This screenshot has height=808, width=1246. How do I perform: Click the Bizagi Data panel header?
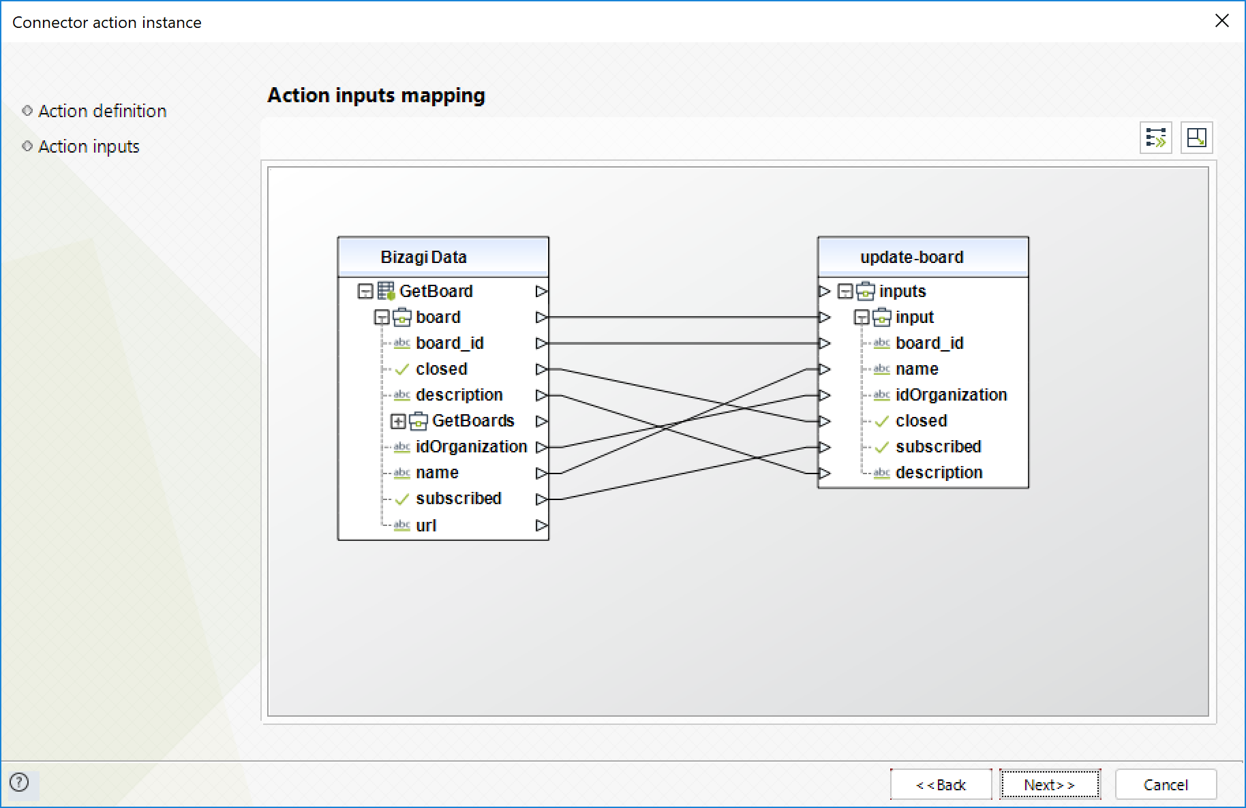click(443, 257)
